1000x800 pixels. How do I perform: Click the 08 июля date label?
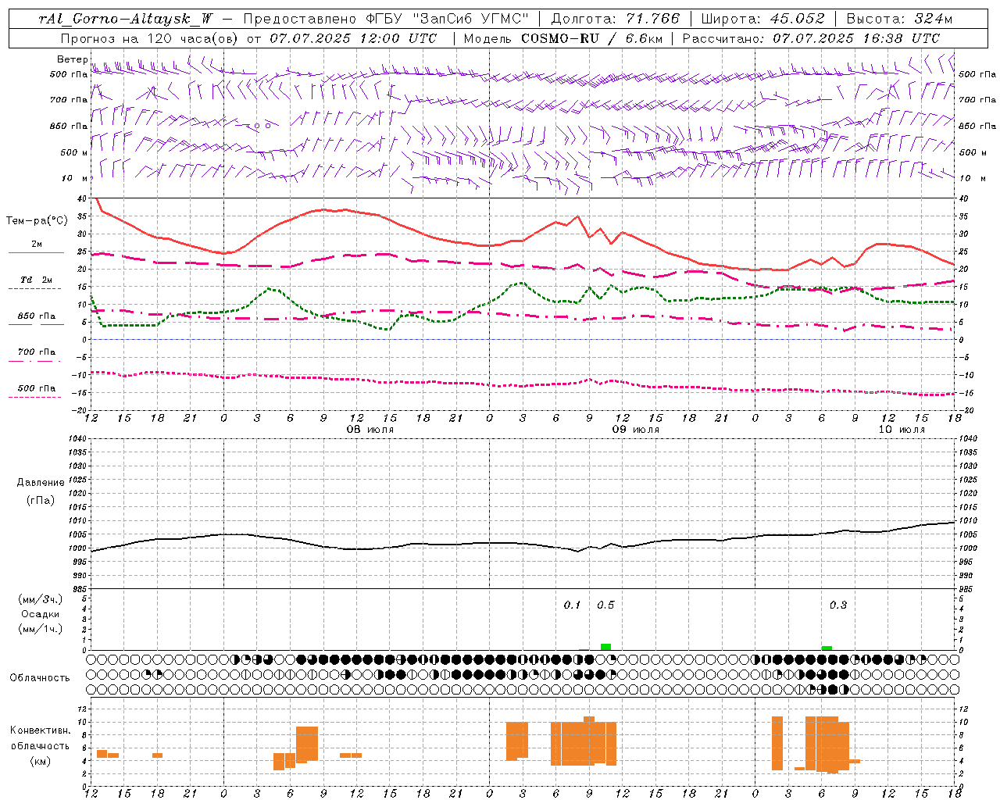click(370, 430)
